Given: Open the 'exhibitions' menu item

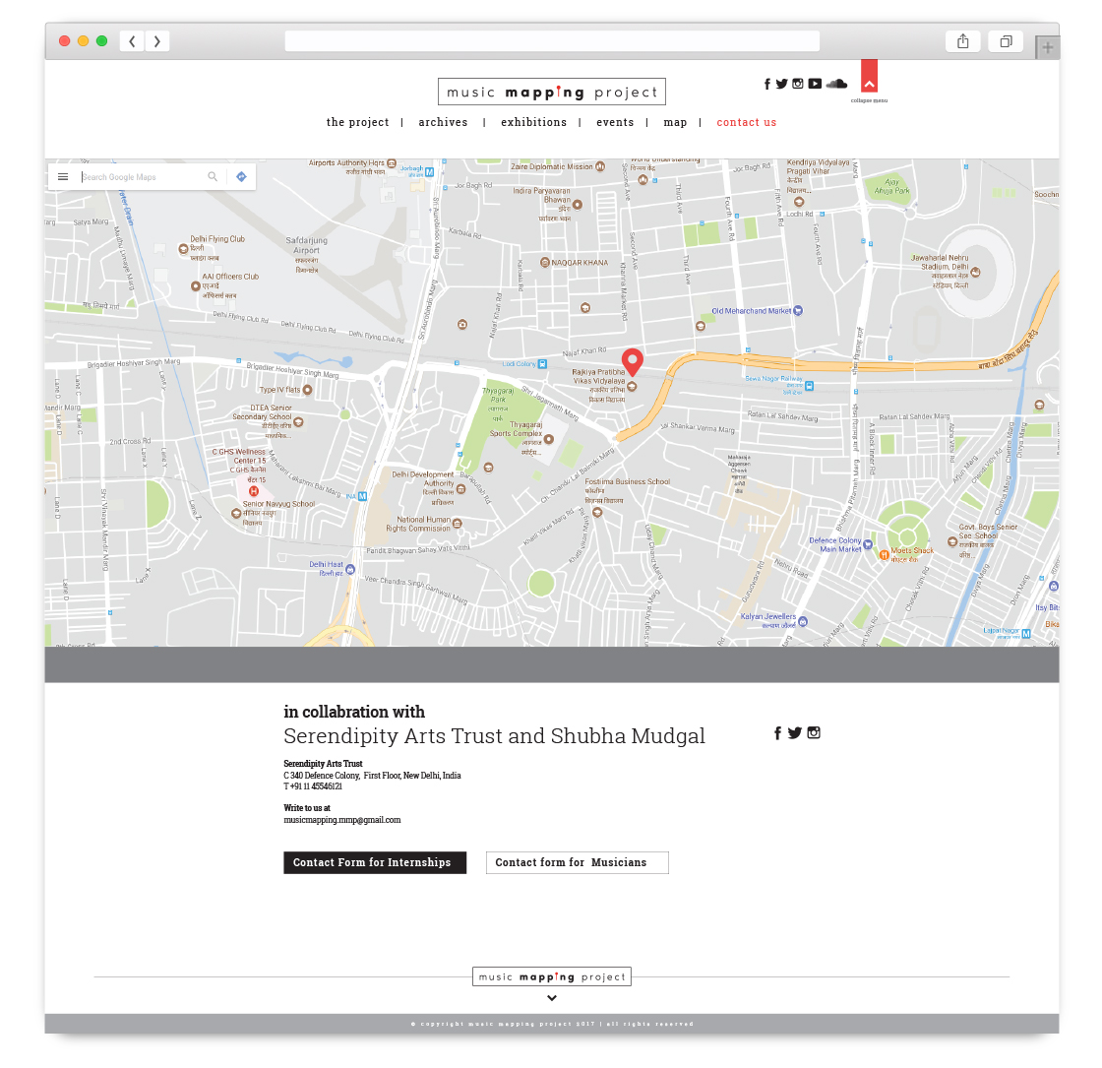Looking at the screenshot, I should click(533, 122).
